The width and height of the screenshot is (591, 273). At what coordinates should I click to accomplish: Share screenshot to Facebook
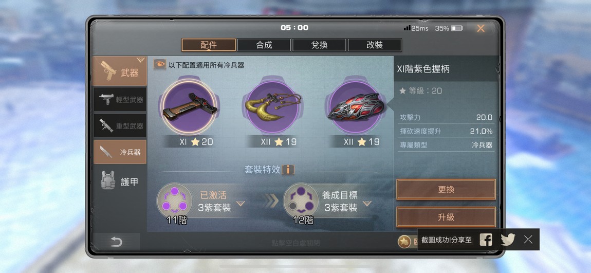(x=486, y=240)
